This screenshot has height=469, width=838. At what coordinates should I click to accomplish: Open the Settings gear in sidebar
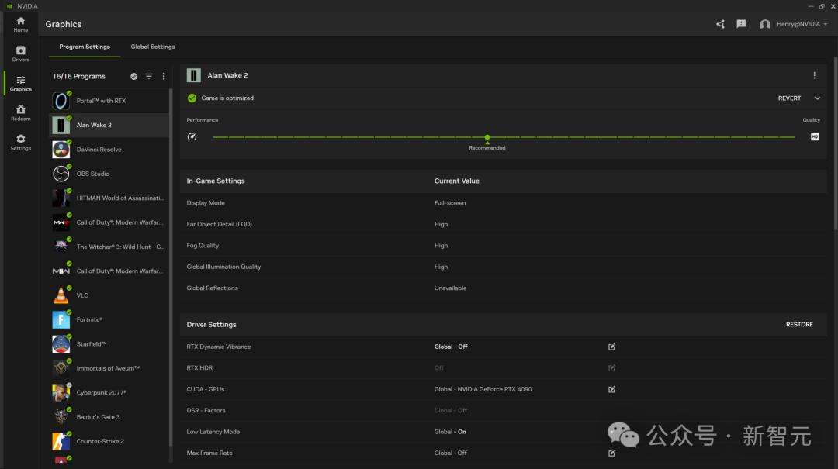21,142
